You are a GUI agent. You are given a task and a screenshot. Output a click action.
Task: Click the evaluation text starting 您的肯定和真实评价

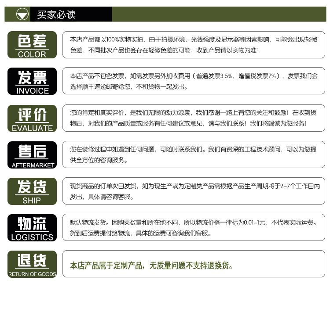coord(193,118)
